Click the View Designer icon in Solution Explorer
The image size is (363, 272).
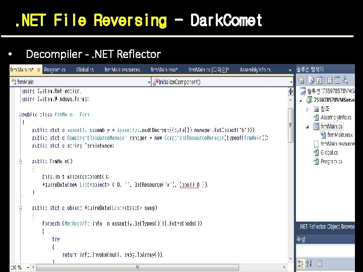(337, 80)
